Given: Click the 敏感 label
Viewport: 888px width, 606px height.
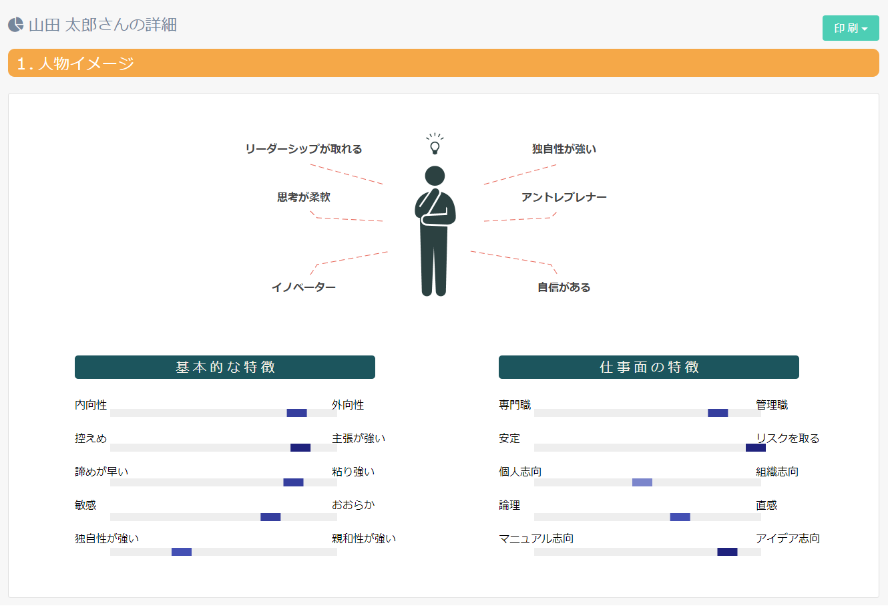Looking at the screenshot, I should click(85, 505).
